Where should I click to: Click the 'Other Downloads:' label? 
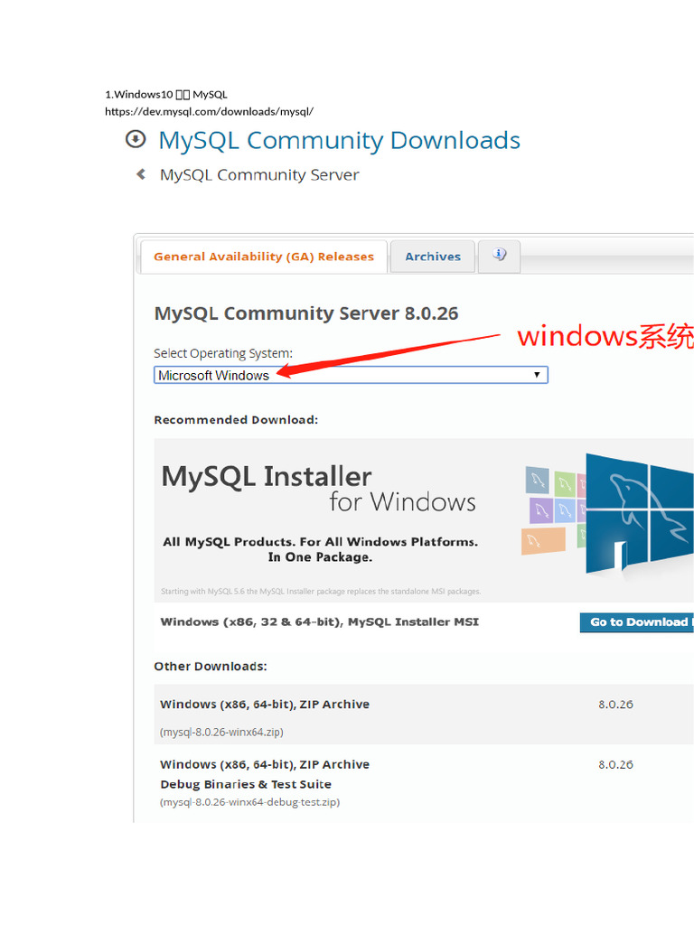(210, 667)
